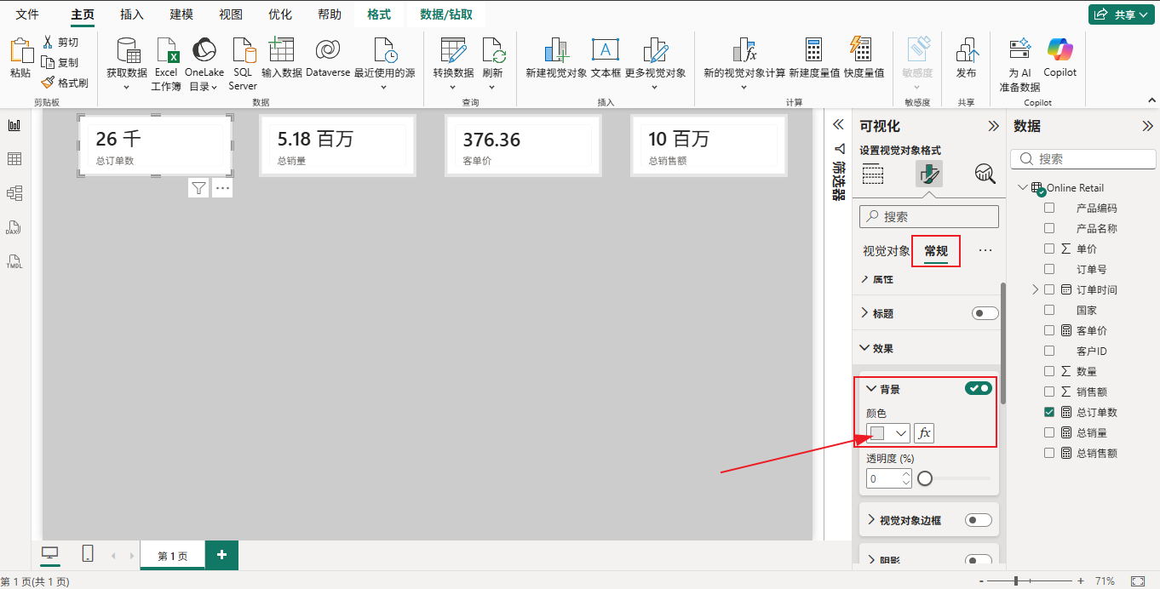Collapse the 效果 section
Image resolution: width=1160 pixels, height=589 pixels.
(865, 348)
